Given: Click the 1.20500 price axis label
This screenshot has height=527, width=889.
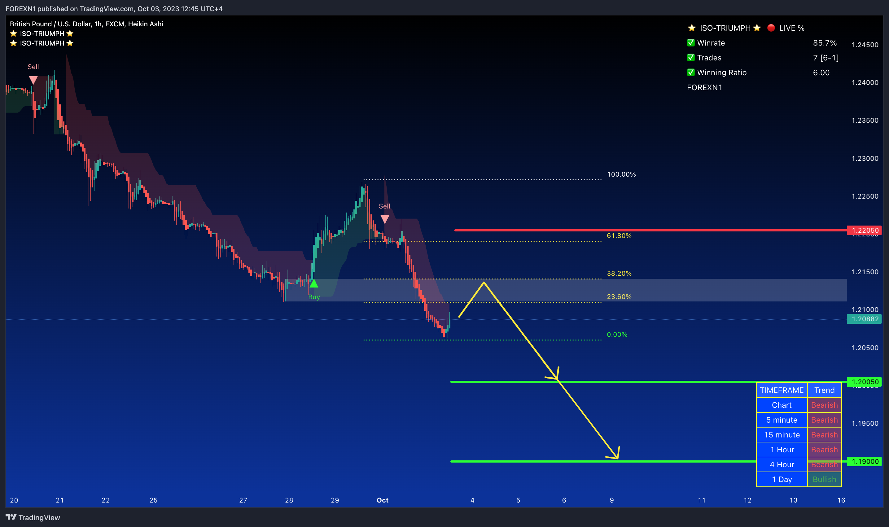Looking at the screenshot, I should coord(865,348).
